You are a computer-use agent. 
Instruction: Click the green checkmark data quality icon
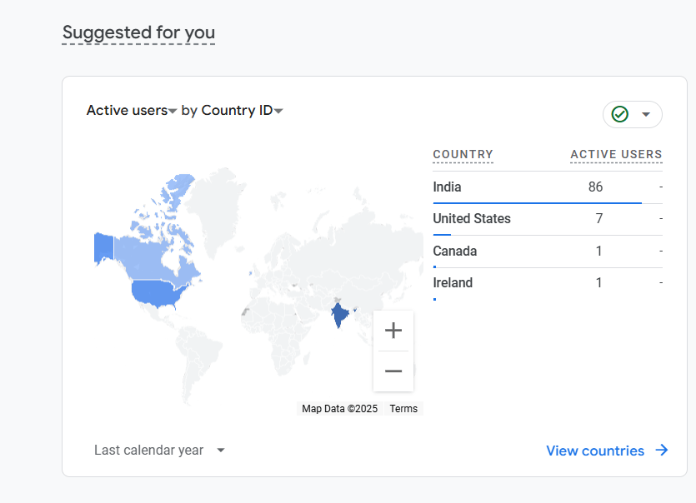click(619, 114)
